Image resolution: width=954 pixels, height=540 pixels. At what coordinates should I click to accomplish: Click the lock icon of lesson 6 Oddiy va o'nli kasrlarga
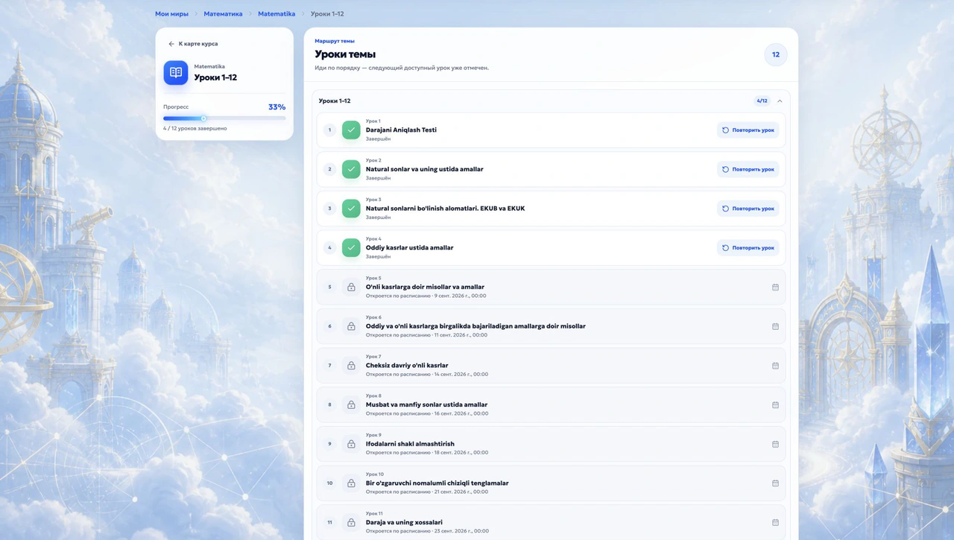click(x=351, y=326)
